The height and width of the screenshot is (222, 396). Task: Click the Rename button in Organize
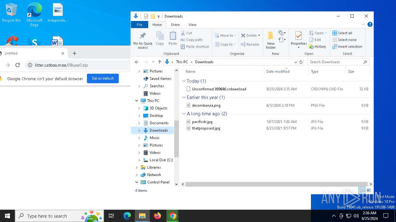pyautogui.click(x=250, y=44)
